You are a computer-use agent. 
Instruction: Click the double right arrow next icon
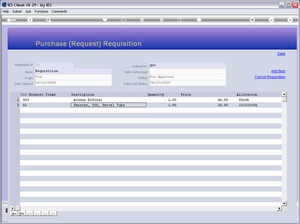coord(161,20)
